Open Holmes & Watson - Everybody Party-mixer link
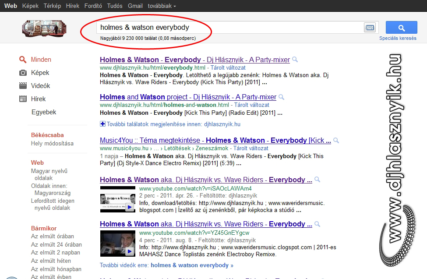Viewport: 427px width, 279px height. click(x=195, y=60)
